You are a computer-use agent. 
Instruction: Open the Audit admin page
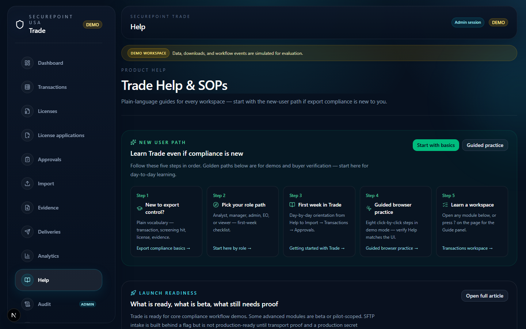point(58,304)
